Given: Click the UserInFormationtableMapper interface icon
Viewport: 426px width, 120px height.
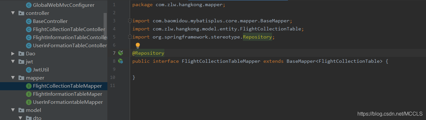Looking at the screenshot, I should pyautogui.click(x=28, y=102).
